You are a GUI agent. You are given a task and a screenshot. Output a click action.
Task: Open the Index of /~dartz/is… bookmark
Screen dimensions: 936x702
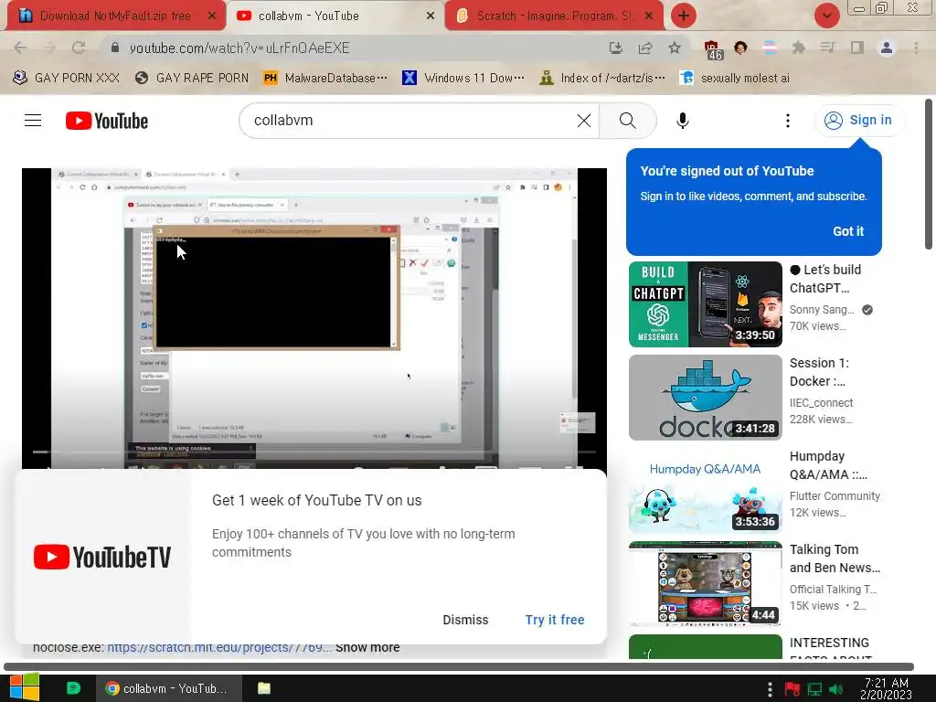[602, 78]
